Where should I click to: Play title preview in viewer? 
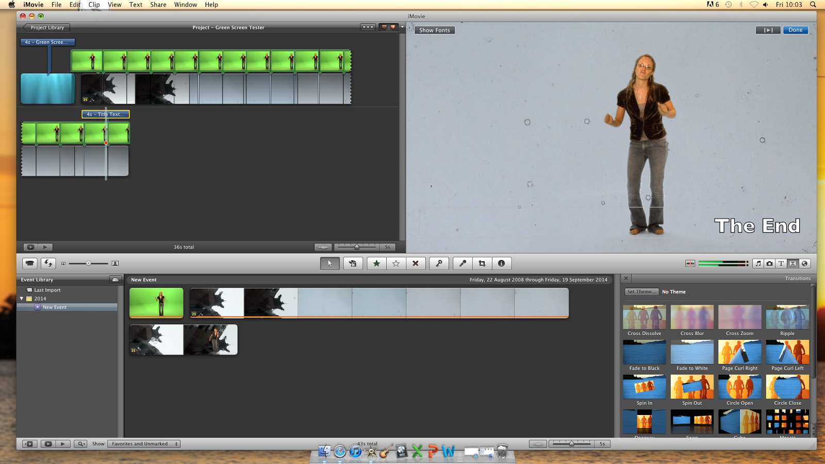[768, 30]
